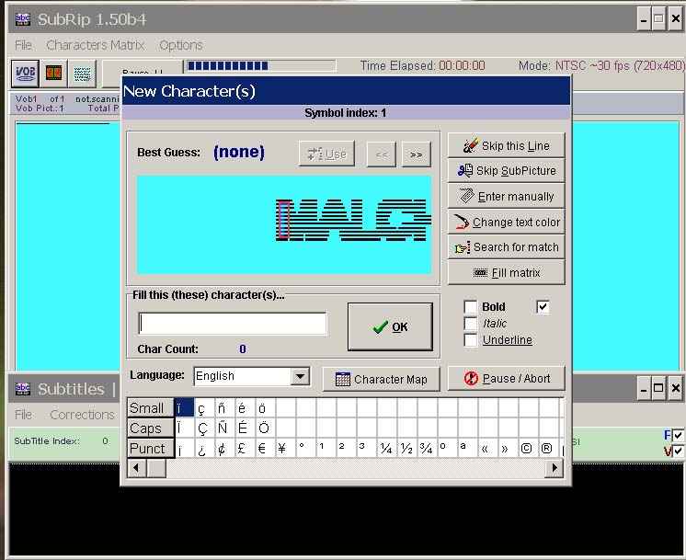The image size is (686, 560).
Task: Open the Characters Matrix menu
Action: pyautogui.click(x=95, y=45)
